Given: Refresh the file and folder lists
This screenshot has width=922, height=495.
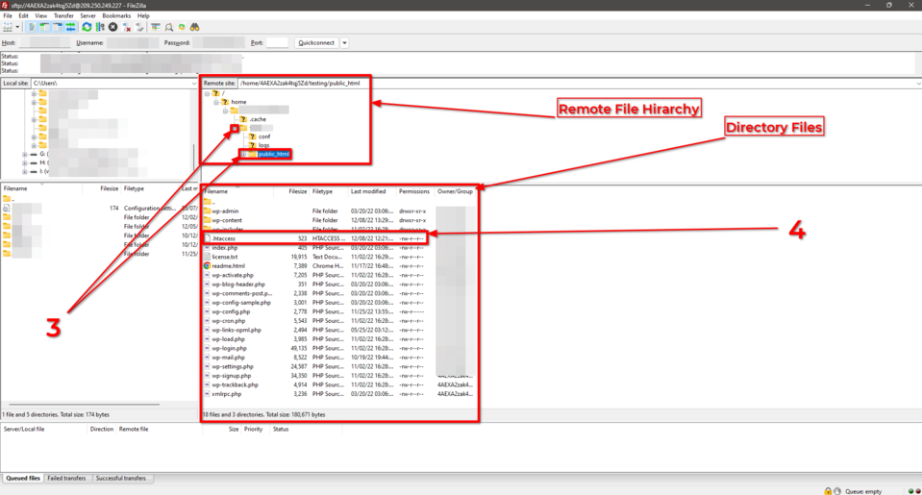Looking at the screenshot, I should 87,27.
